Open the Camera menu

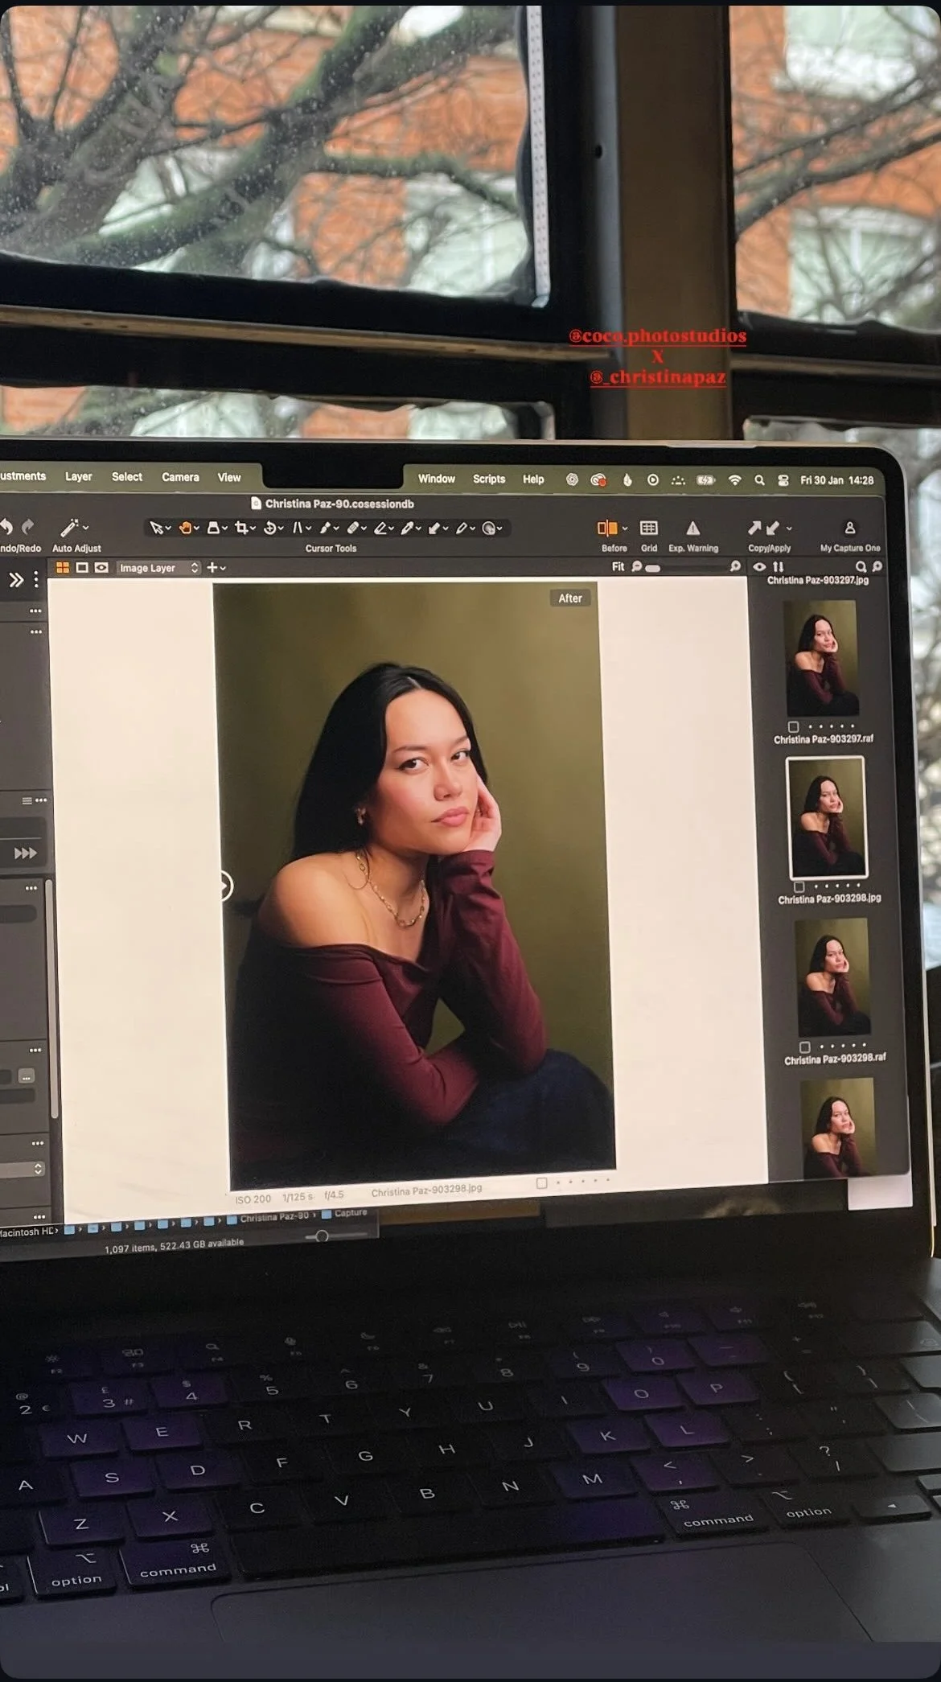click(180, 477)
